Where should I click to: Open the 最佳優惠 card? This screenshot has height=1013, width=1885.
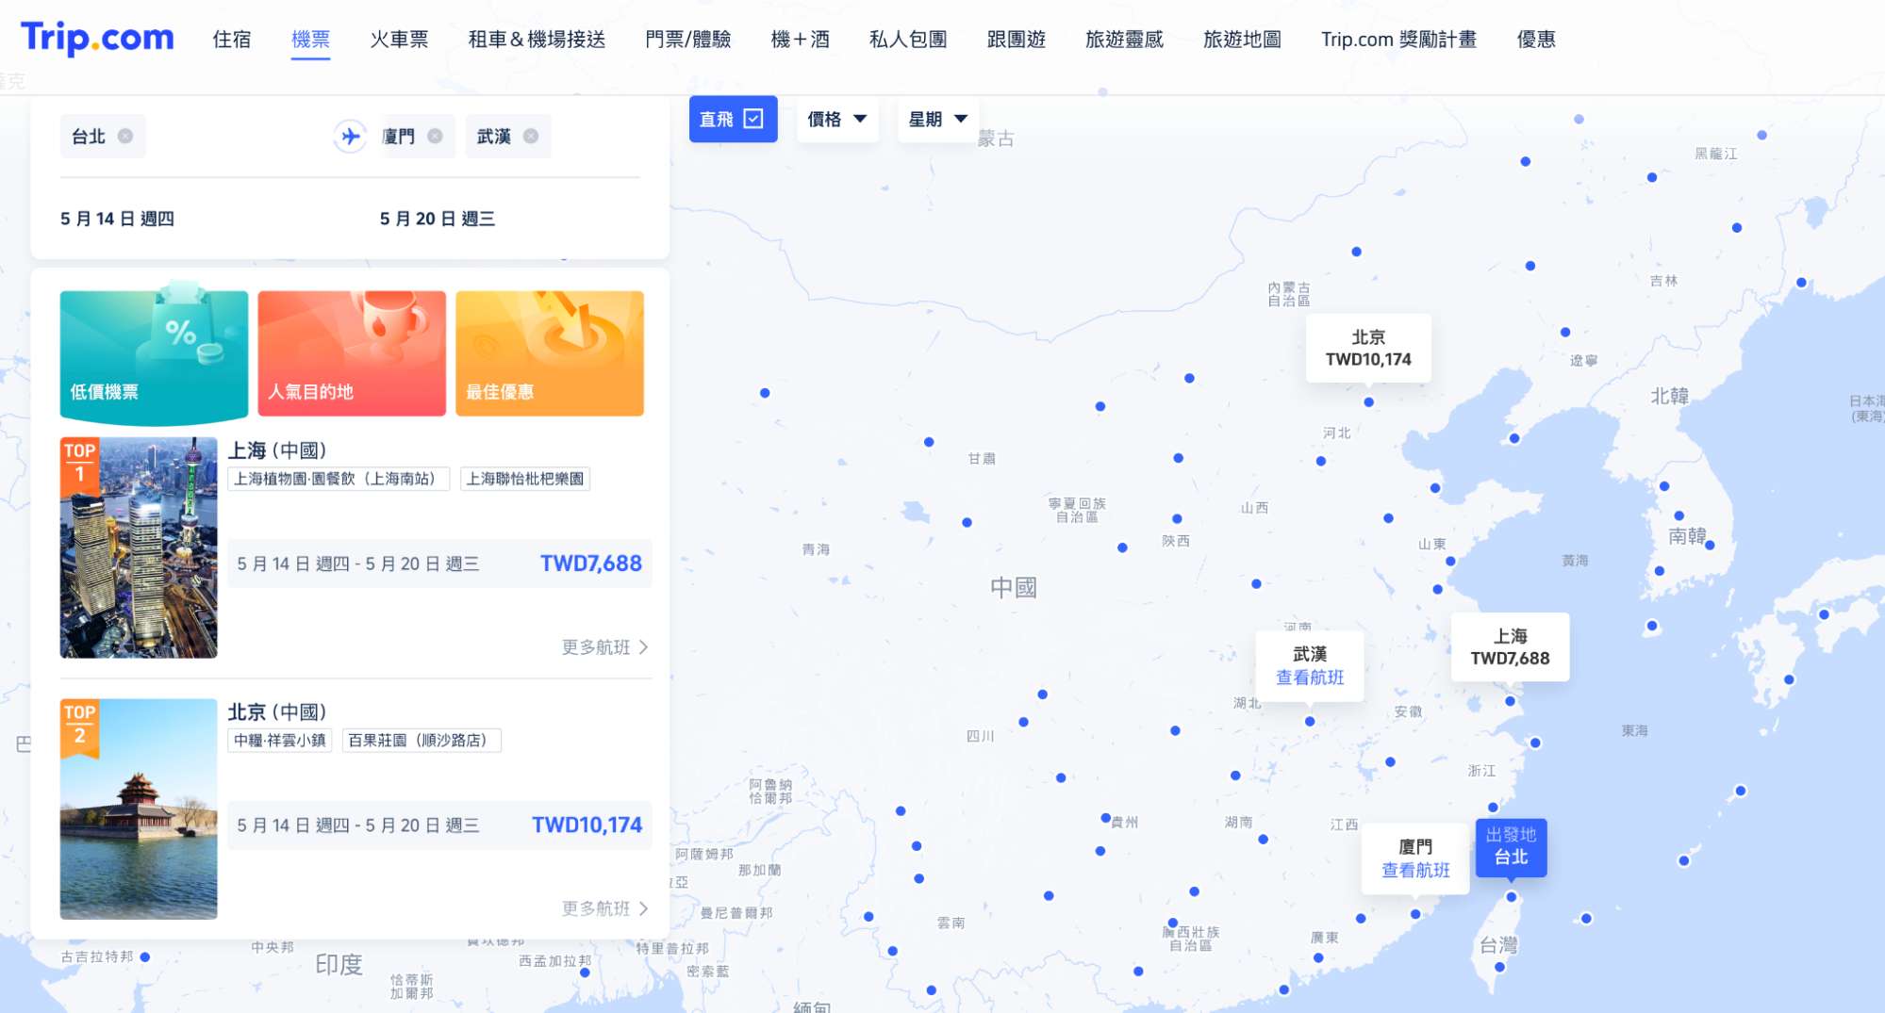pyautogui.click(x=550, y=353)
